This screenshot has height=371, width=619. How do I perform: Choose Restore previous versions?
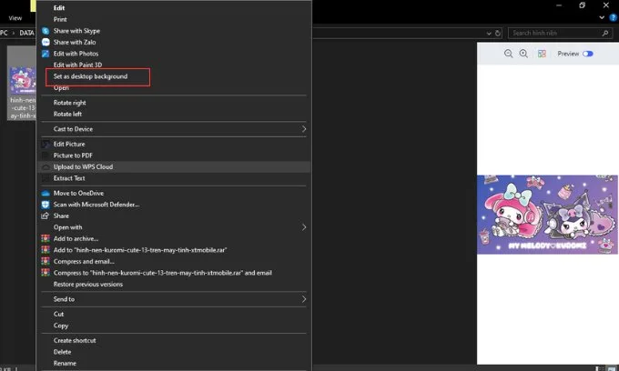click(88, 285)
